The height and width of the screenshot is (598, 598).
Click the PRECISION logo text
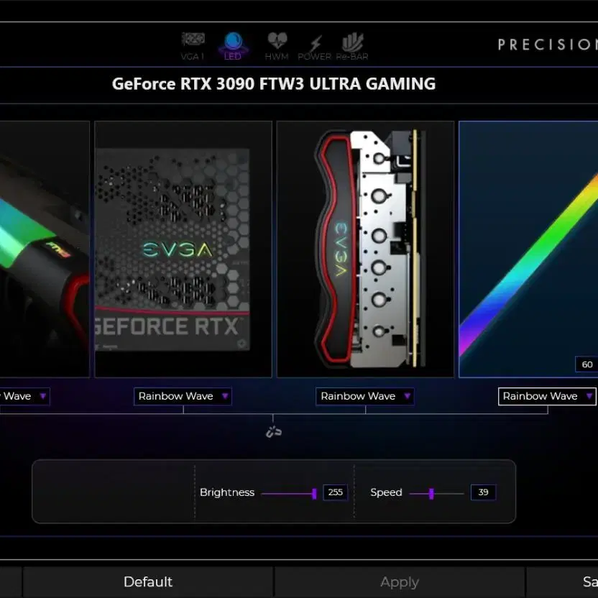tap(548, 45)
